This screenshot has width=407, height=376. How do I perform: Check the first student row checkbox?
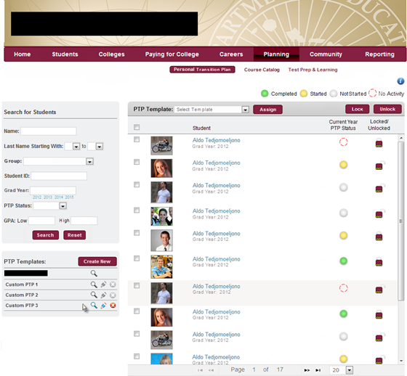pos(137,139)
